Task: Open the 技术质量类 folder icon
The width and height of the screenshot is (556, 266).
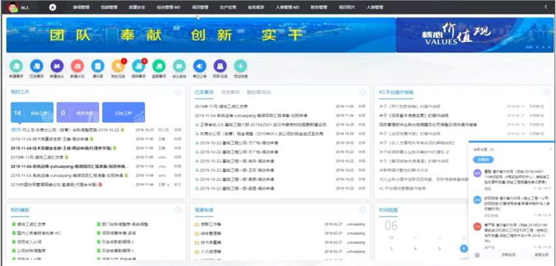Action: [x=197, y=242]
